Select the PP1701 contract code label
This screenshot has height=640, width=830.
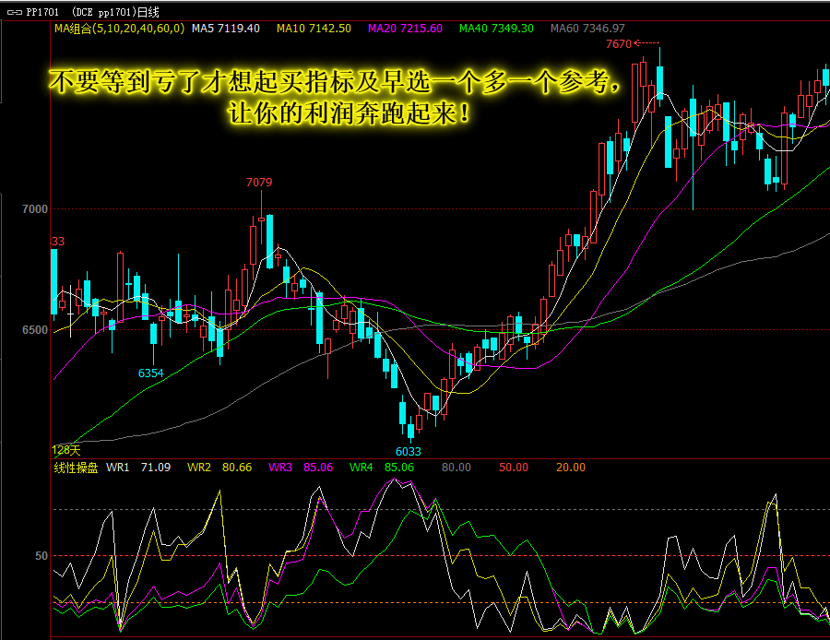click(x=42, y=12)
